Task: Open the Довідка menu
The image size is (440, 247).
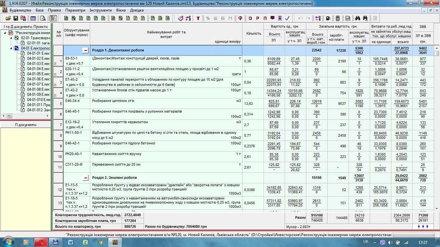Action: (137, 10)
